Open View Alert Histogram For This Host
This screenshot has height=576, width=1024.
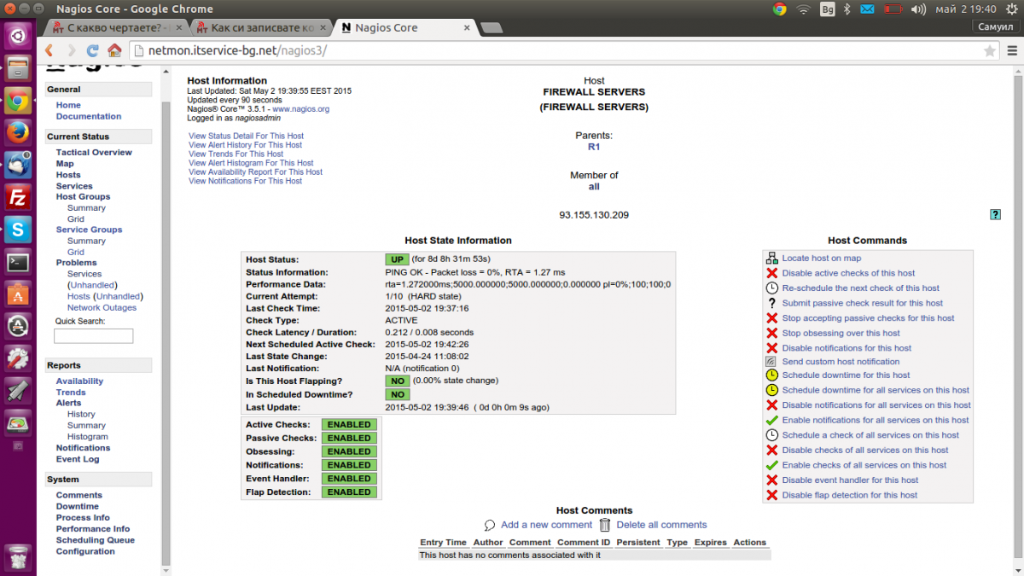point(251,163)
